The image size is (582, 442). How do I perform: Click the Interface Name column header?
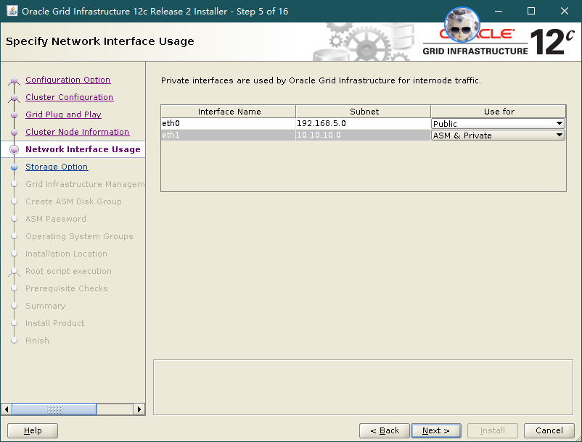click(x=229, y=112)
